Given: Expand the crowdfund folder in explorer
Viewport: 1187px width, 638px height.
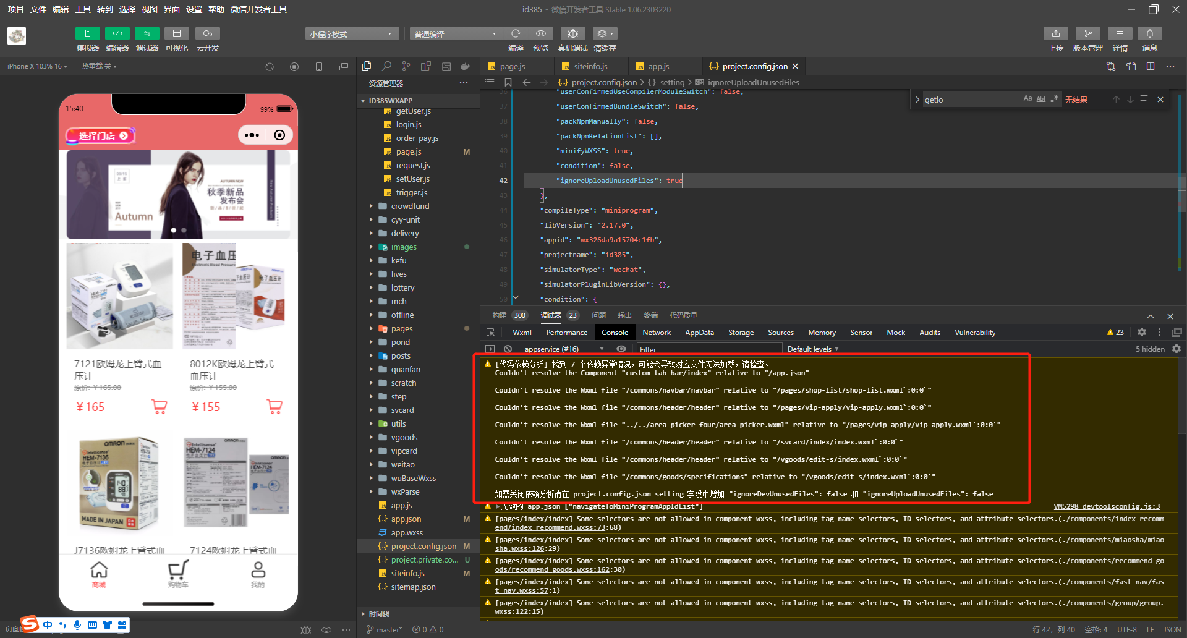Looking at the screenshot, I should pos(409,206).
